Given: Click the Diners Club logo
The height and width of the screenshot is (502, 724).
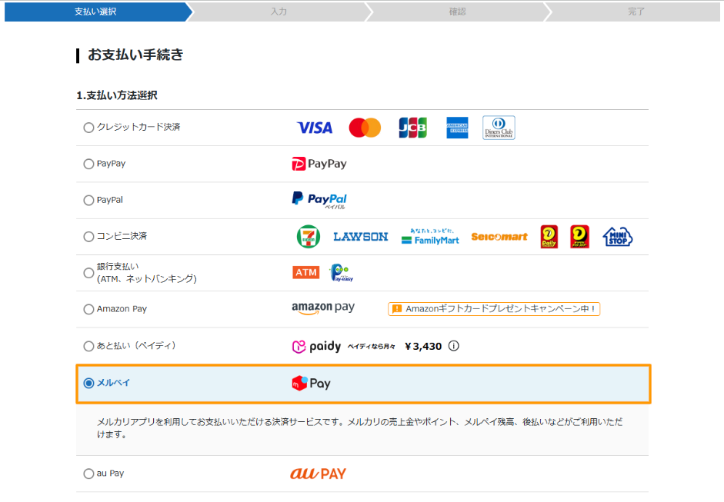Looking at the screenshot, I should [499, 128].
